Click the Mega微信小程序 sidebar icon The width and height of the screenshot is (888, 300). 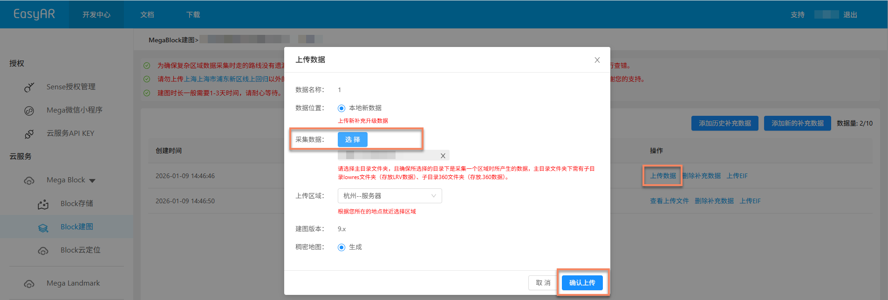[29, 111]
